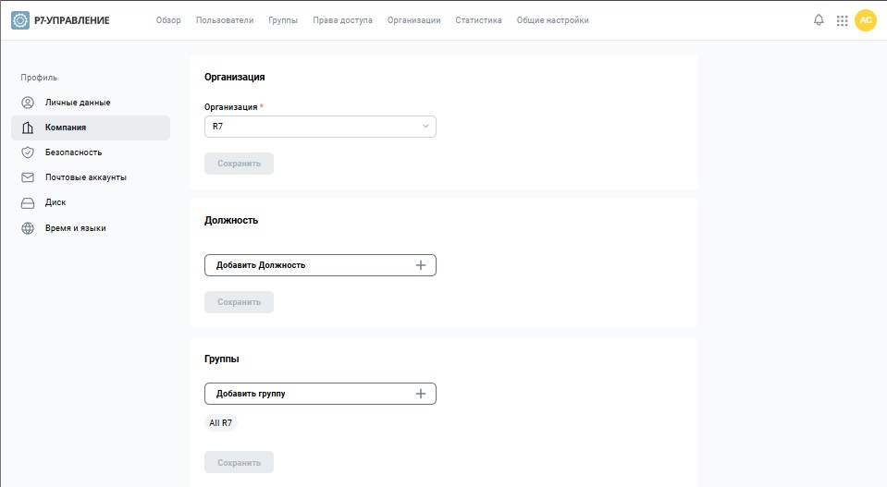
Task: Click the Почтовые аккаунты envelope icon
Action: pos(28,177)
